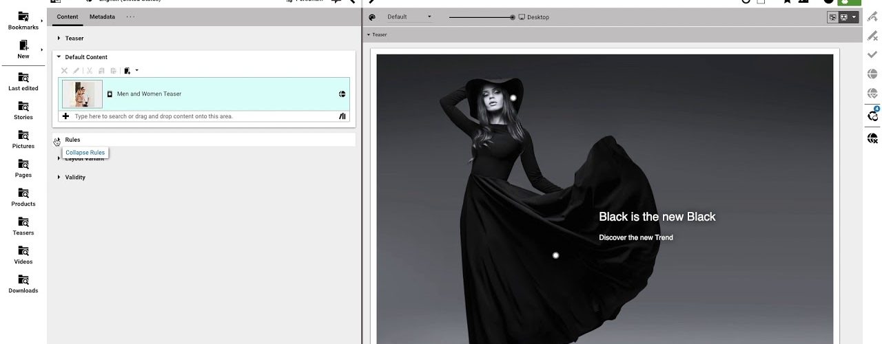Click the plain globe publish icon in right bar

(x=872, y=74)
